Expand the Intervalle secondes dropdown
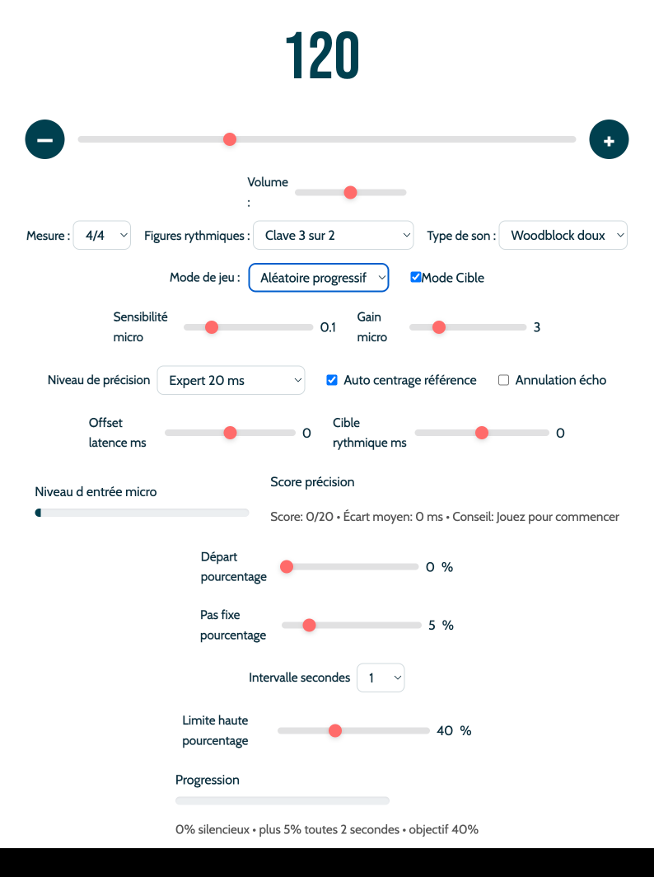Image resolution: width=654 pixels, height=877 pixels. [381, 678]
